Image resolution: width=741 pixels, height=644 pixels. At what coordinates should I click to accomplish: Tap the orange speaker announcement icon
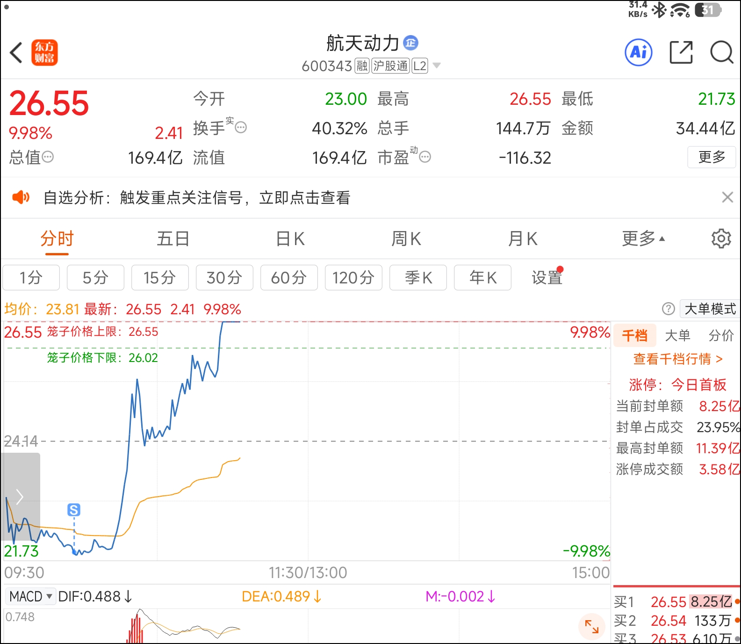[x=21, y=197]
